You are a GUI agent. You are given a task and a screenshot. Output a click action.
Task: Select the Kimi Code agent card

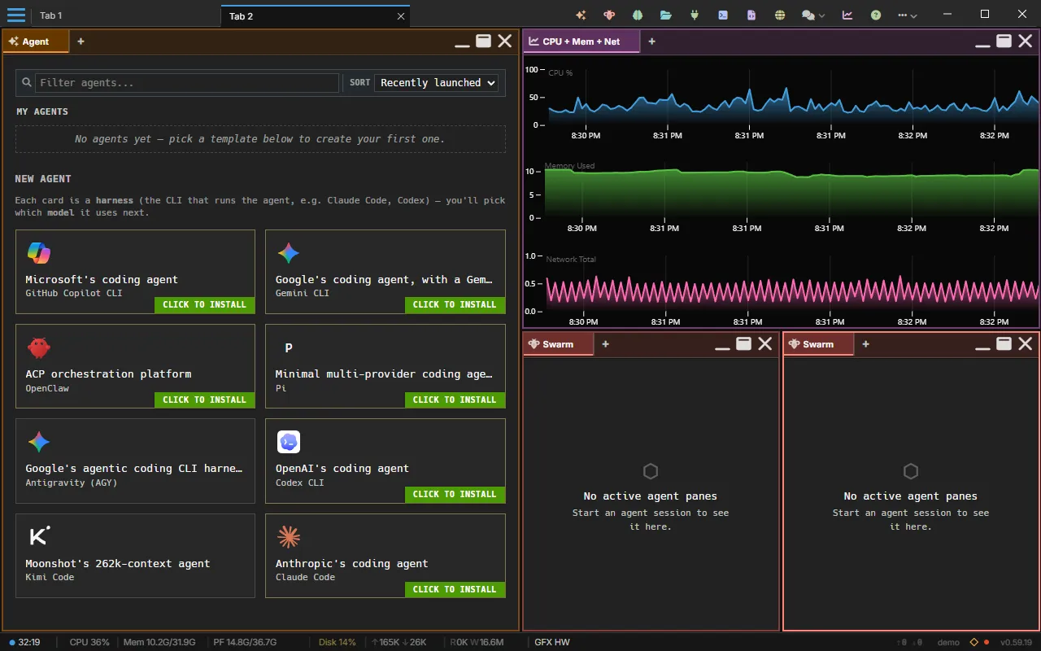pos(135,556)
